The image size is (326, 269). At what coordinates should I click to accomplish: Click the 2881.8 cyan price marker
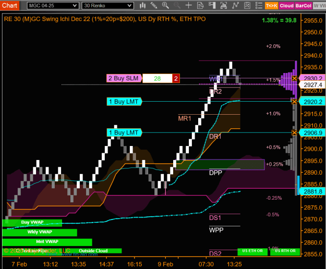(312, 191)
